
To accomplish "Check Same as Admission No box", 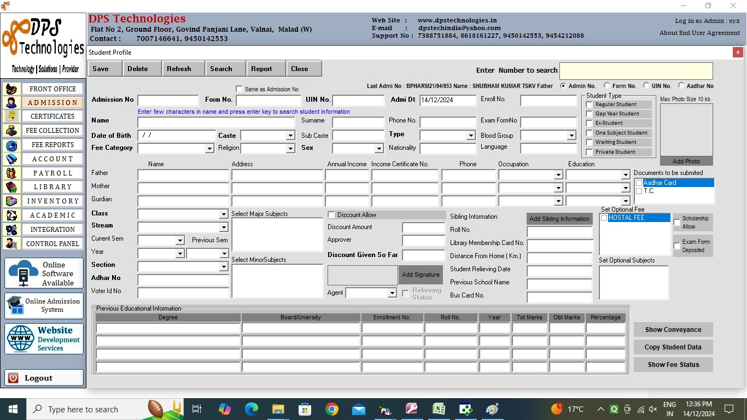I will [x=239, y=89].
